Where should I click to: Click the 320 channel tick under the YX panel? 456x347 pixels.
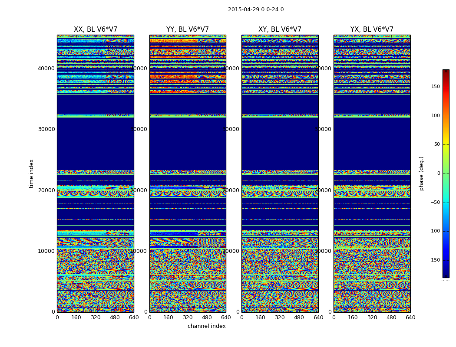pos(372,318)
